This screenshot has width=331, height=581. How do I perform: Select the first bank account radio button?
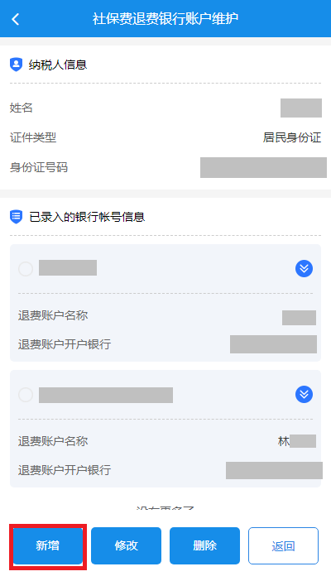tap(26, 269)
